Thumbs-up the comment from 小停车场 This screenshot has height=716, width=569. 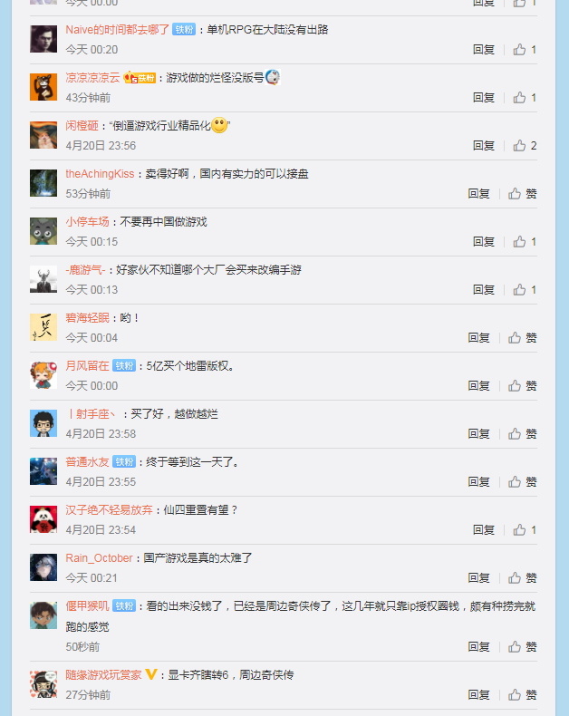coord(525,242)
